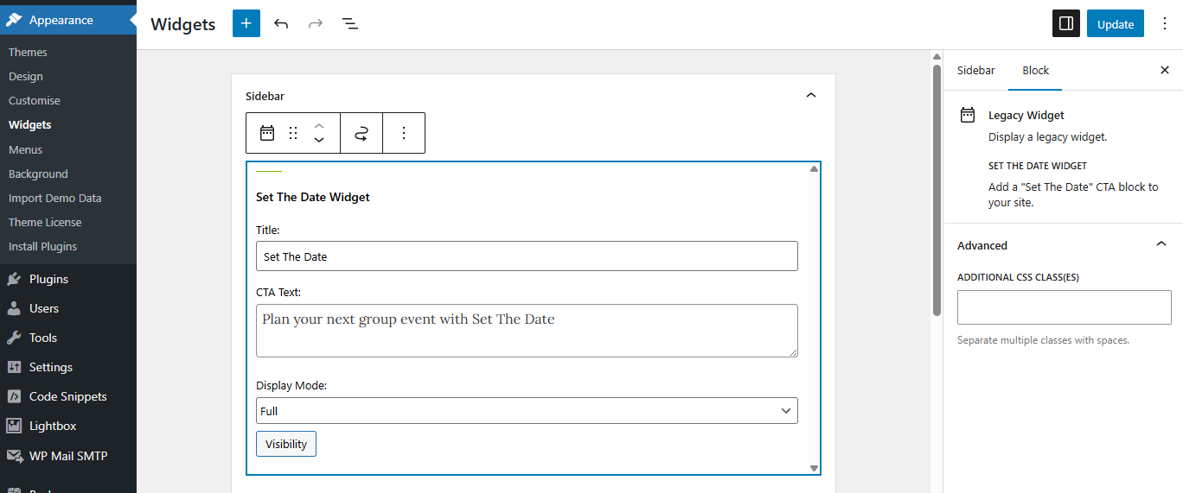Click the Additional CSS Class(es) field

[x=1064, y=307]
